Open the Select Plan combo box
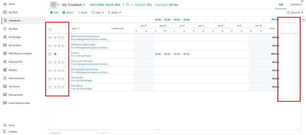The image size is (306, 135). 73,133
